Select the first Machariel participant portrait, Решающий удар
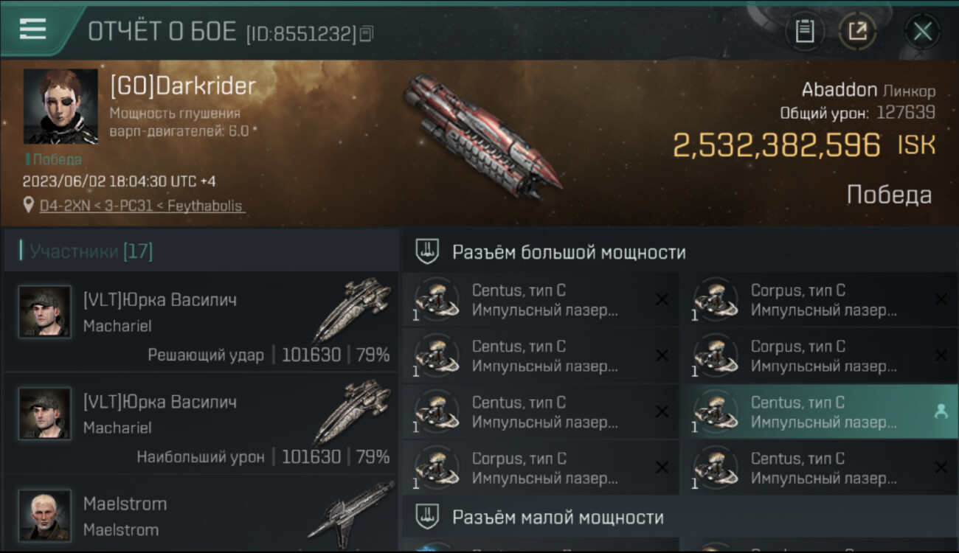 tap(45, 312)
